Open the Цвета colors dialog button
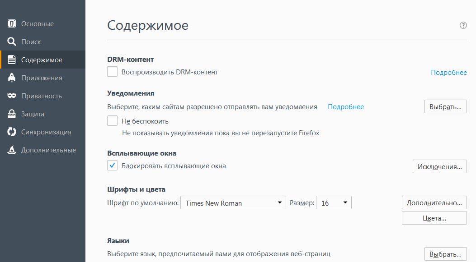Screen dimensions: 476x262 click(434, 218)
